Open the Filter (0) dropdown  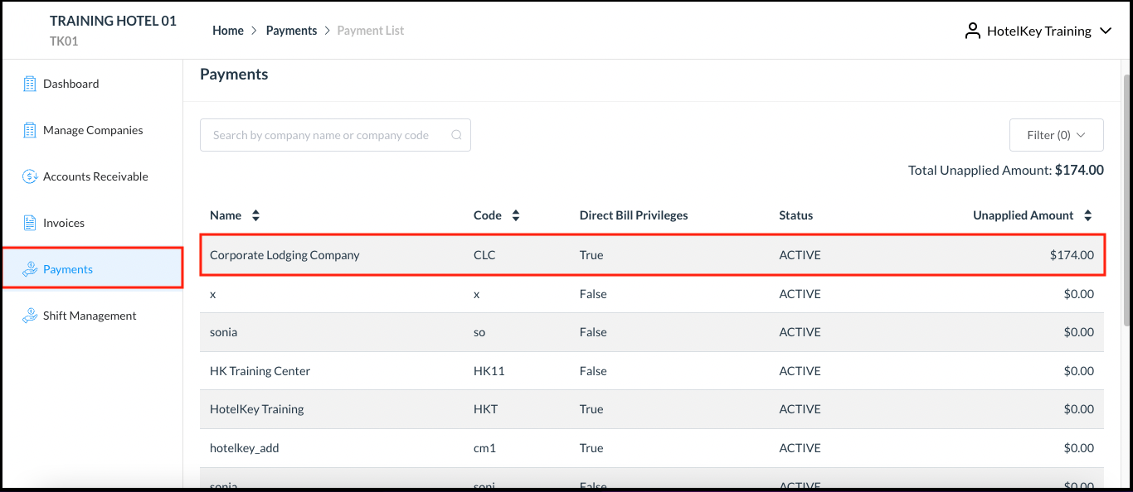point(1056,134)
